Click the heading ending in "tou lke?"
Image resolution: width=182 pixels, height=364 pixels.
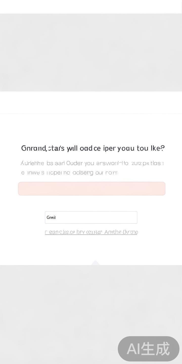93,148
